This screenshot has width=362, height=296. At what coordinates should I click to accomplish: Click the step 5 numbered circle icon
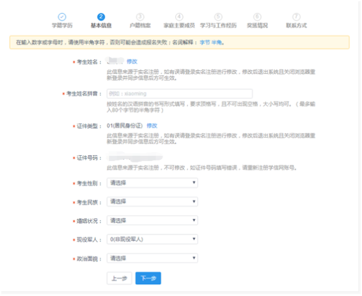pos(218,17)
